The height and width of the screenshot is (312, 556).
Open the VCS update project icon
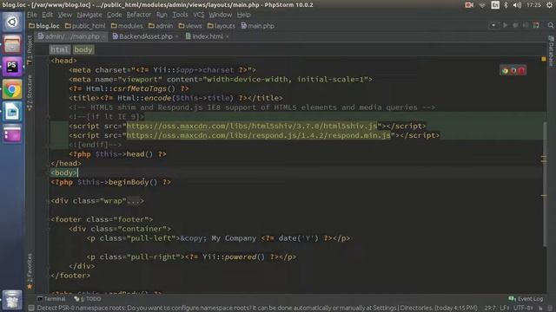pyautogui.click(x=536, y=25)
